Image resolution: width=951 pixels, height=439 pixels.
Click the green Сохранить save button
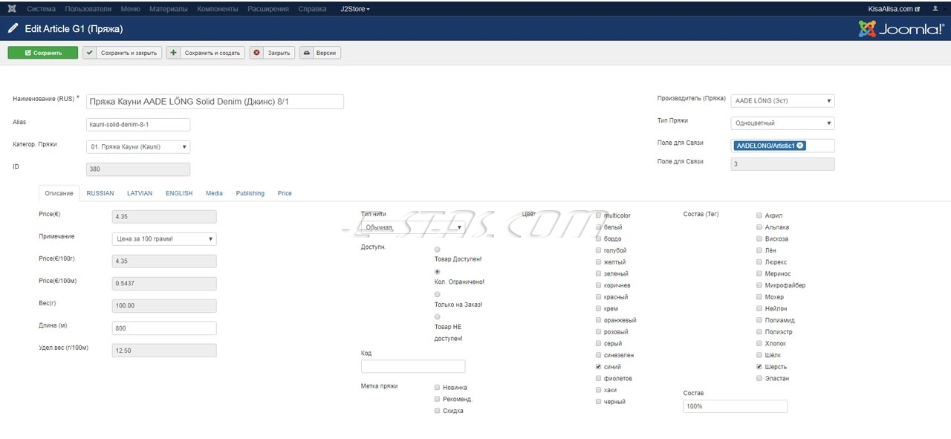[42, 53]
